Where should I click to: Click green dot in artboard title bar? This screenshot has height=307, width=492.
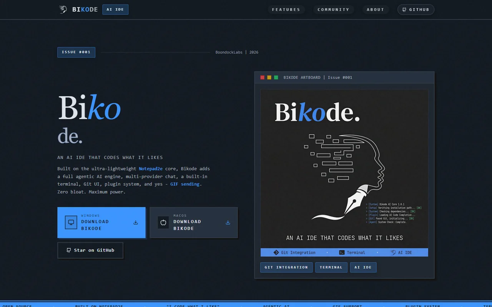coord(276,78)
